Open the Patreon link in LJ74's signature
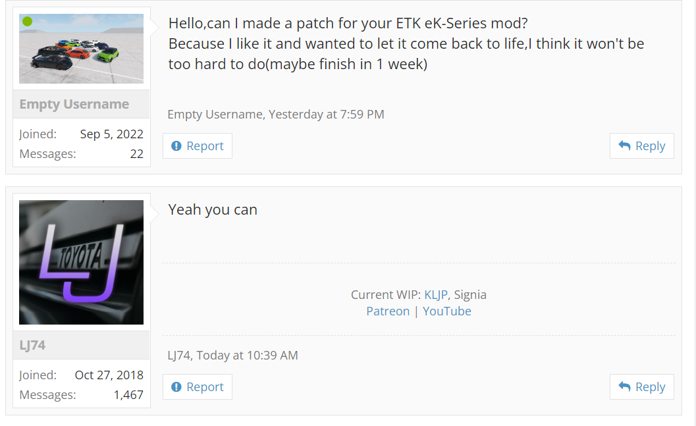This screenshot has height=426, width=696. pos(388,311)
